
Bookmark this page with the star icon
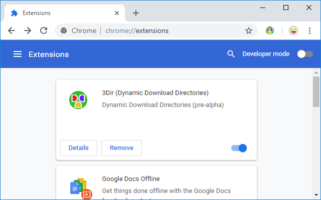[249, 30]
